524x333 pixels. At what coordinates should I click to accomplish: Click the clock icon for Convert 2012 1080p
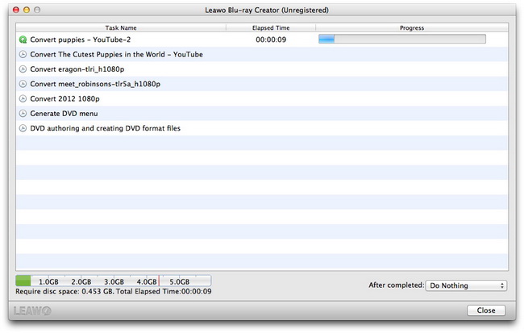(23, 98)
